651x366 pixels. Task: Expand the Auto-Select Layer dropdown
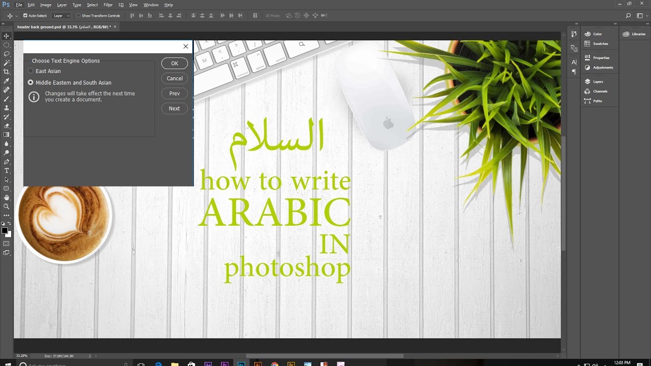[x=62, y=16]
